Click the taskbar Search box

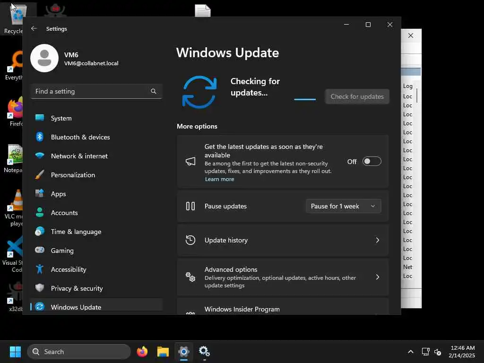[x=79, y=352]
